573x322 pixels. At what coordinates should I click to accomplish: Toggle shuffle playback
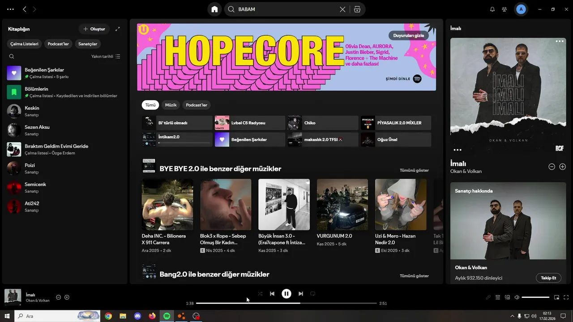pyautogui.click(x=260, y=294)
